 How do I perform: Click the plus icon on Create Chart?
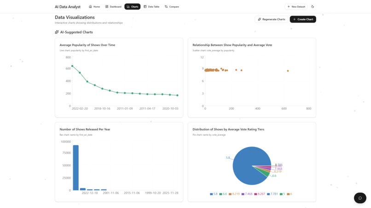point(294,19)
